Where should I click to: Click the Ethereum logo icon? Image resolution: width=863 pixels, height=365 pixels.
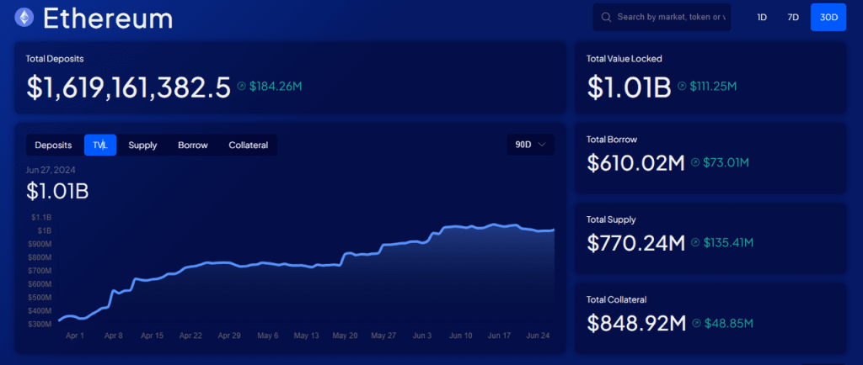(x=24, y=18)
